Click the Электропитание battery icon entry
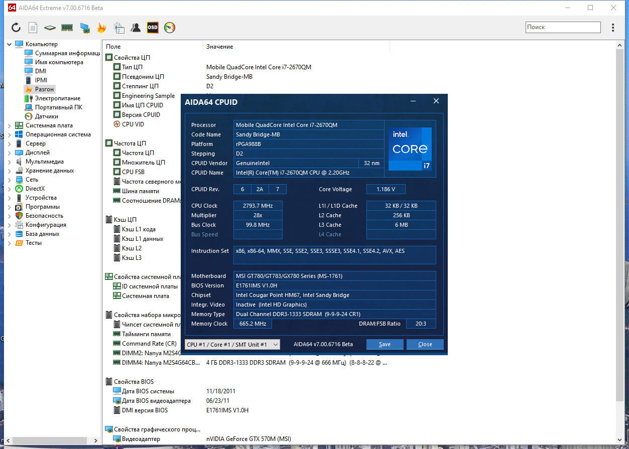 [51, 98]
